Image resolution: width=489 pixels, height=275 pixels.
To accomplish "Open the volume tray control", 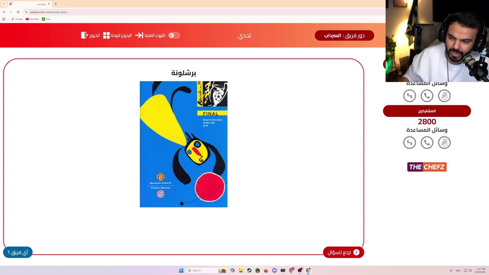I will point(470,270).
